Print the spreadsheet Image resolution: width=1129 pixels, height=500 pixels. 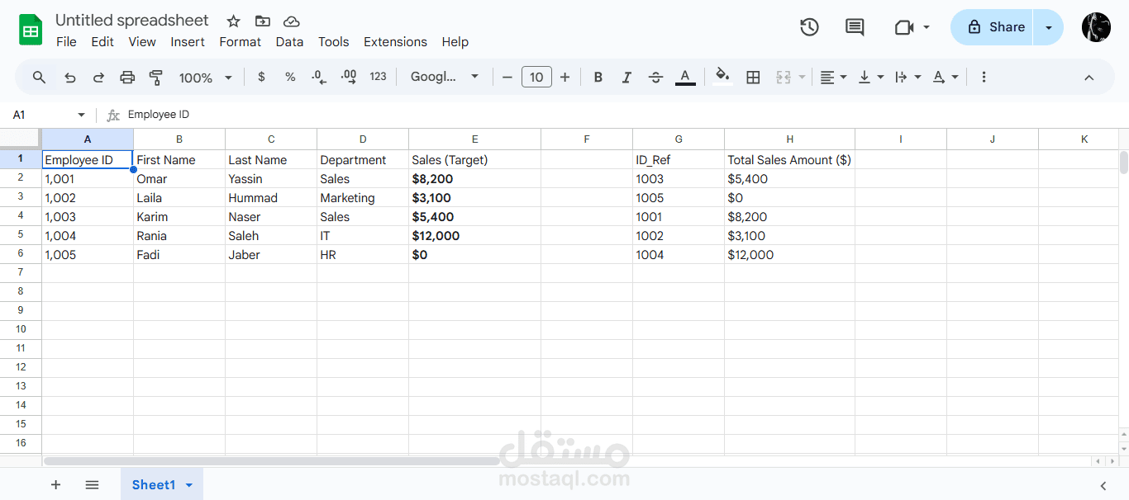pos(127,77)
